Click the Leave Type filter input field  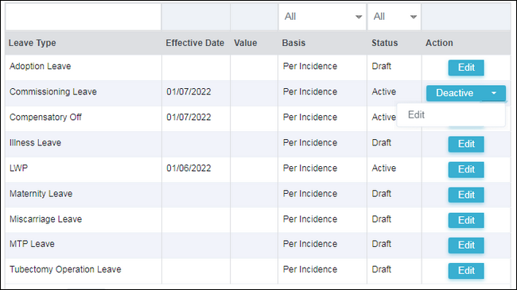coord(83,17)
